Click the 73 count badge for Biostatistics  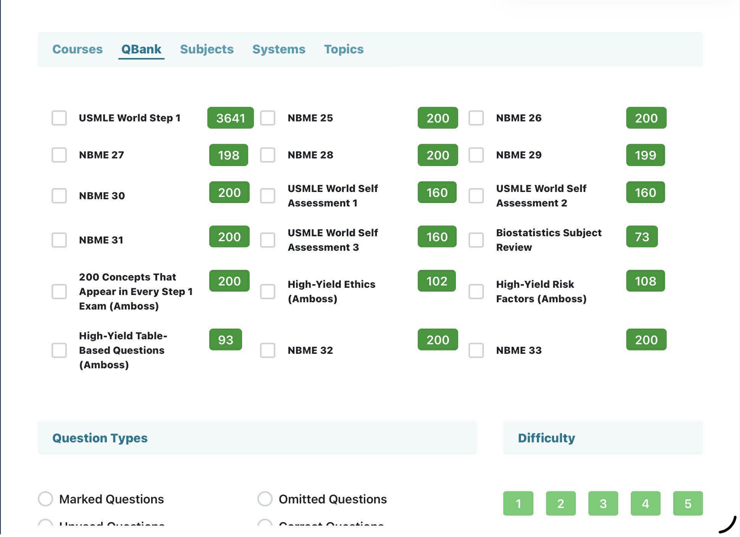click(x=642, y=237)
